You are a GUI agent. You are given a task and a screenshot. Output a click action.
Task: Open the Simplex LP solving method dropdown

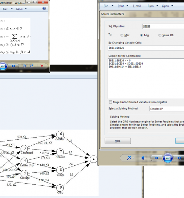pos(166,108)
